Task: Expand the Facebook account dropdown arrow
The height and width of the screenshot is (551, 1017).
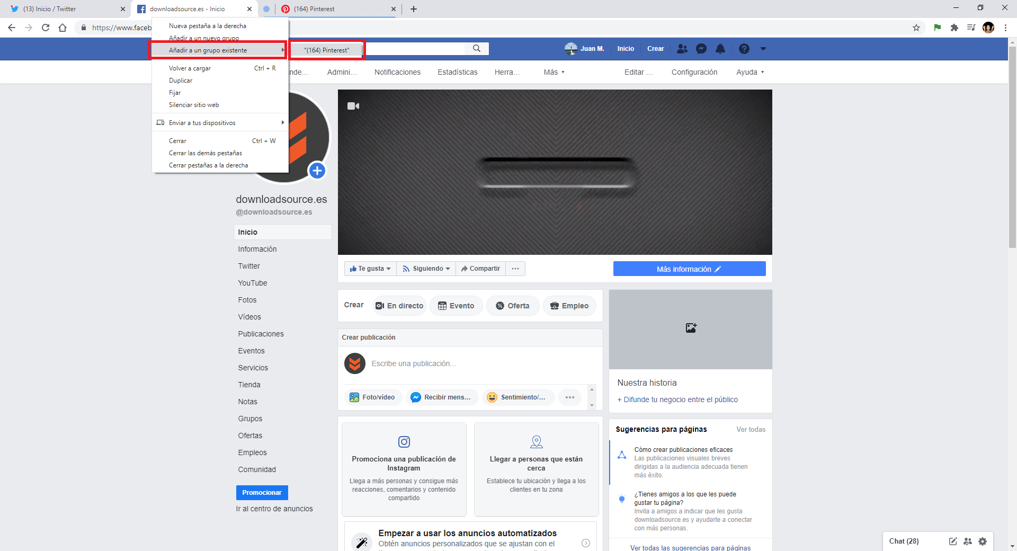Action: 763,49
